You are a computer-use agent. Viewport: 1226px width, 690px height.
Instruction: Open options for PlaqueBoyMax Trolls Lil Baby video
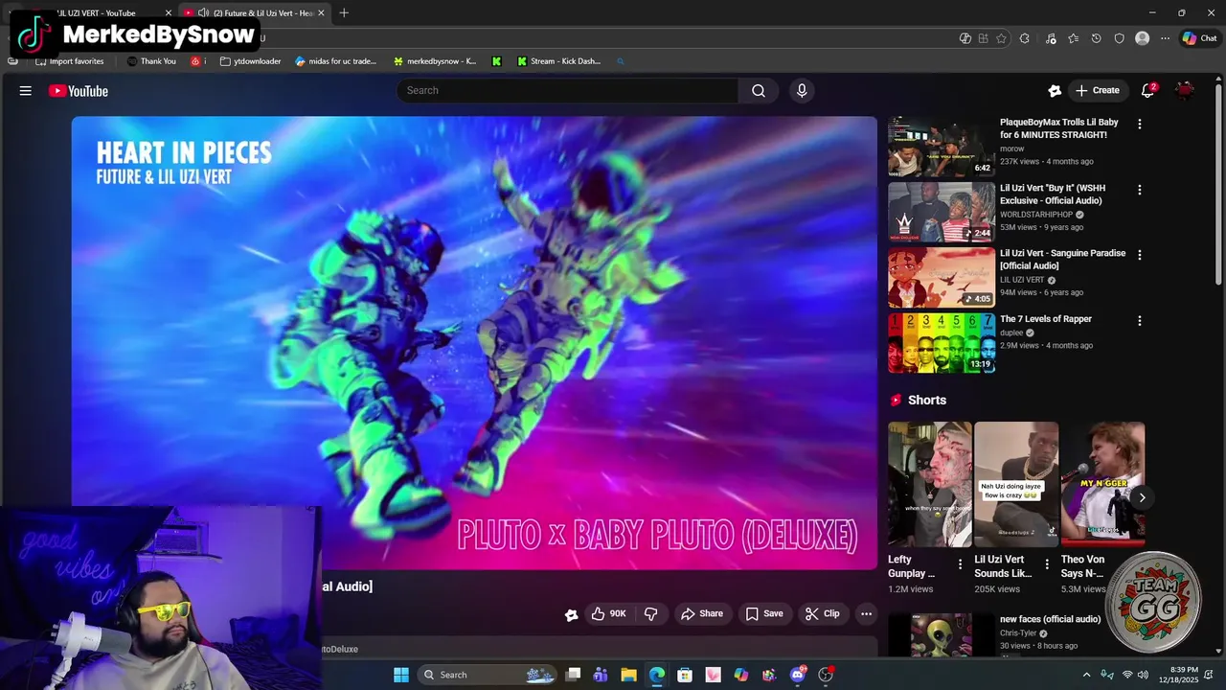coord(1139,124)
